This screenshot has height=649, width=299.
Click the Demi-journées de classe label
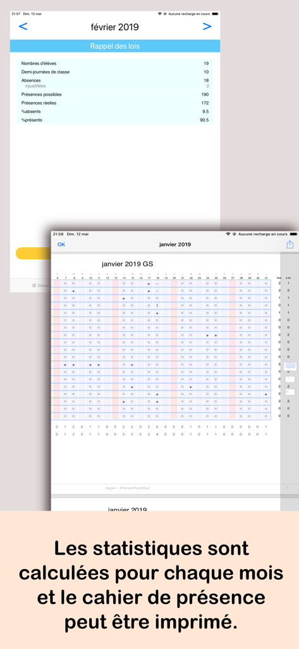point(46,72)
